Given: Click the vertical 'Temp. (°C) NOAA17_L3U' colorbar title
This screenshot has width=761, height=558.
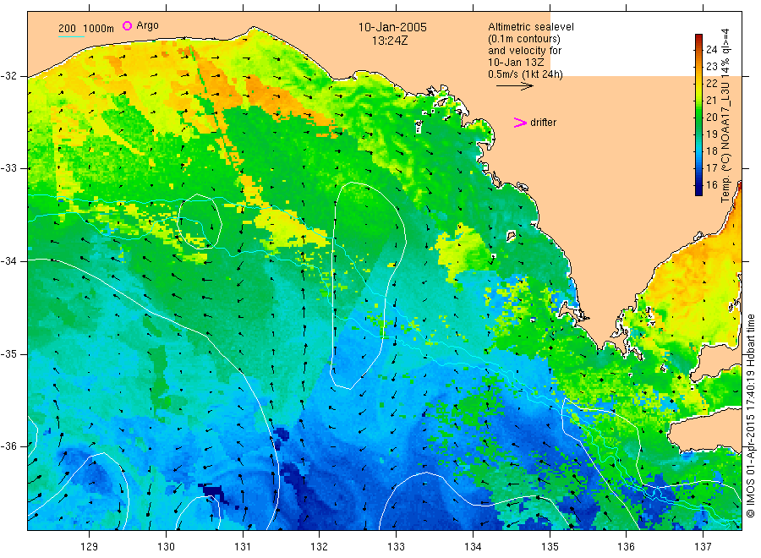Looking at the screenshot, I should [725, 116].
